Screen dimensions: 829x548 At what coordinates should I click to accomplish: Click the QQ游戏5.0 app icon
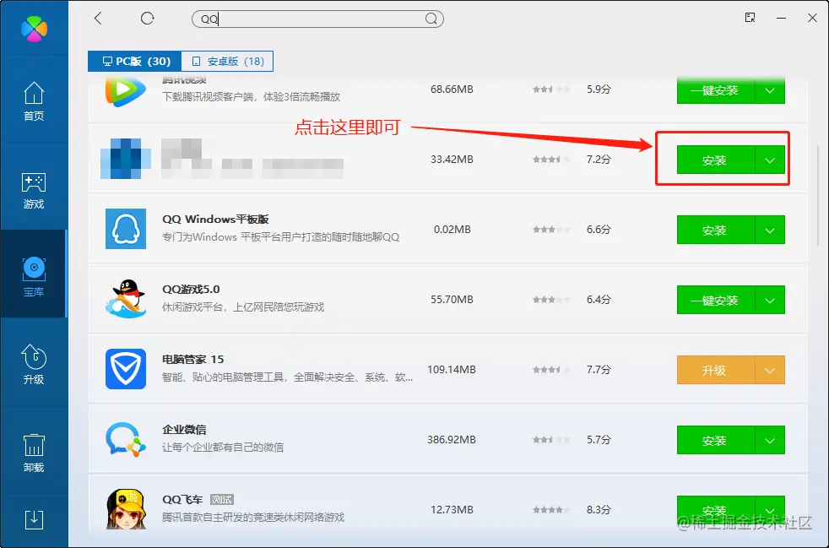(x=125, y=299)
